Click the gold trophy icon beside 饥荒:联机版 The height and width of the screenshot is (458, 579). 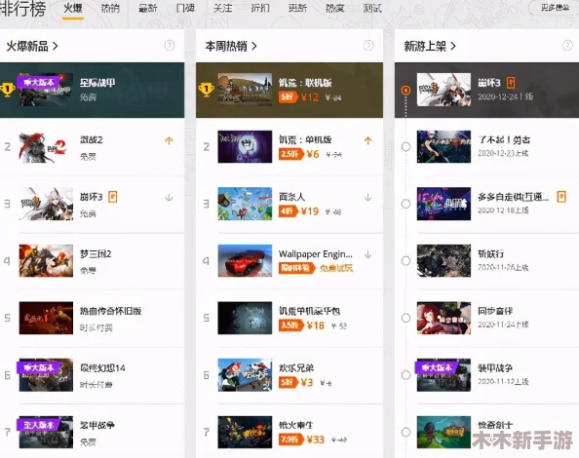click(x=206, y=90)
